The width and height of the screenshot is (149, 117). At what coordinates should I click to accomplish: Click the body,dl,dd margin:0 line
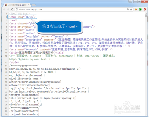45,69
